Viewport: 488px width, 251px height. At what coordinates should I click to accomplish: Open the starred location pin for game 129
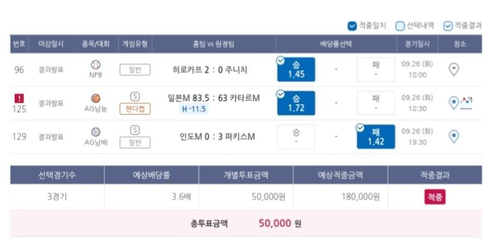coord(454,137)
